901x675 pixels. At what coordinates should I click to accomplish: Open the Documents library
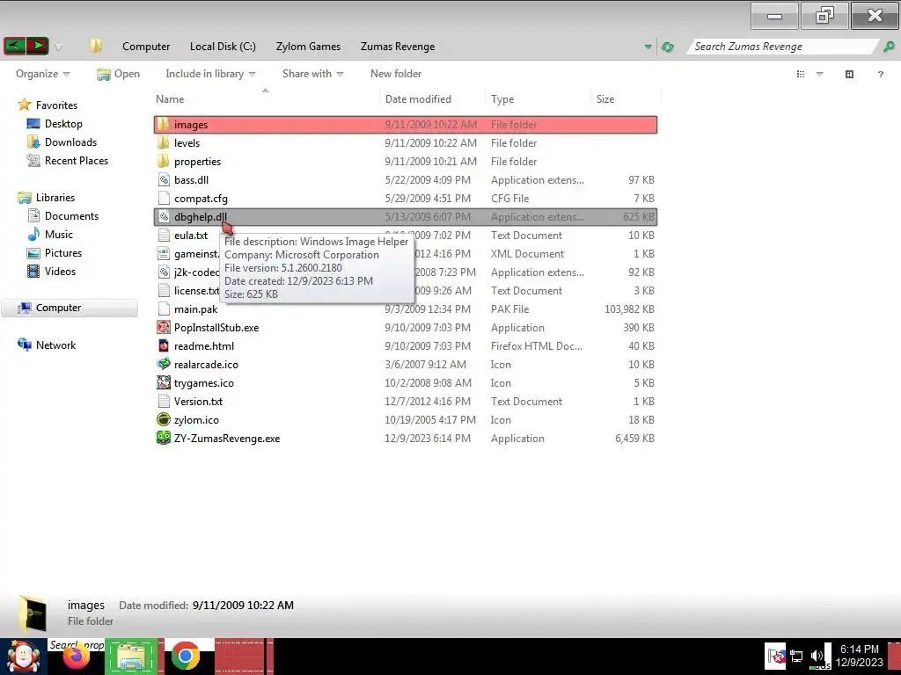[x=71, y=216]
